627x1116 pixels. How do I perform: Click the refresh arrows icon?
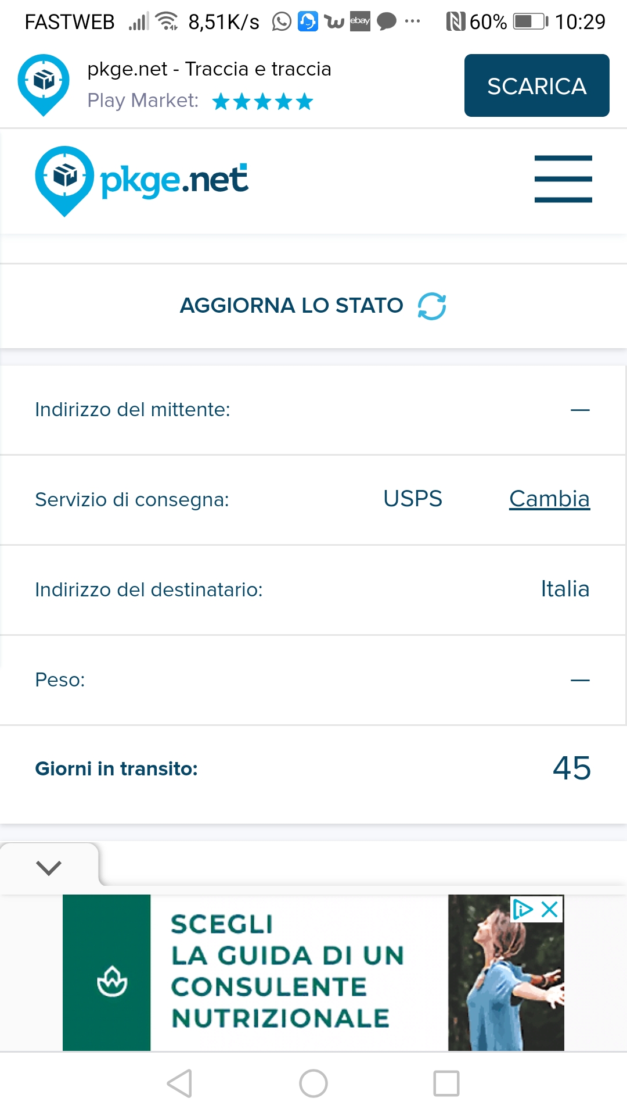432,306
